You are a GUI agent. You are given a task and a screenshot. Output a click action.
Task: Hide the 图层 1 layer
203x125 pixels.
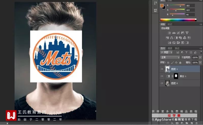162,69
